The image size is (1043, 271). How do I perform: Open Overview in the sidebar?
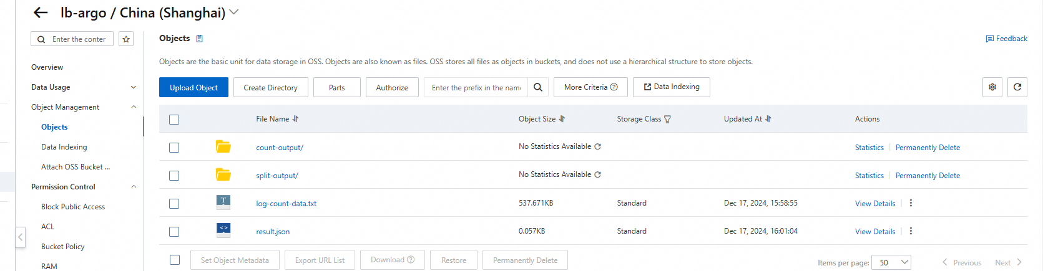[47, 67]
